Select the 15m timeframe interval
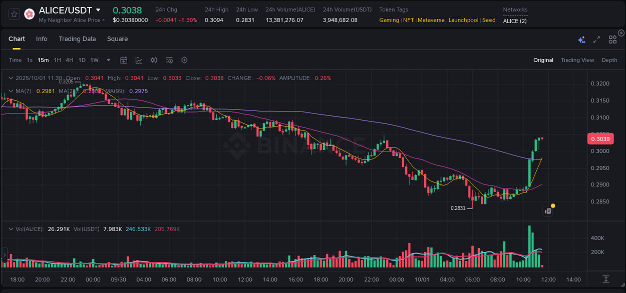 [43, 60]
